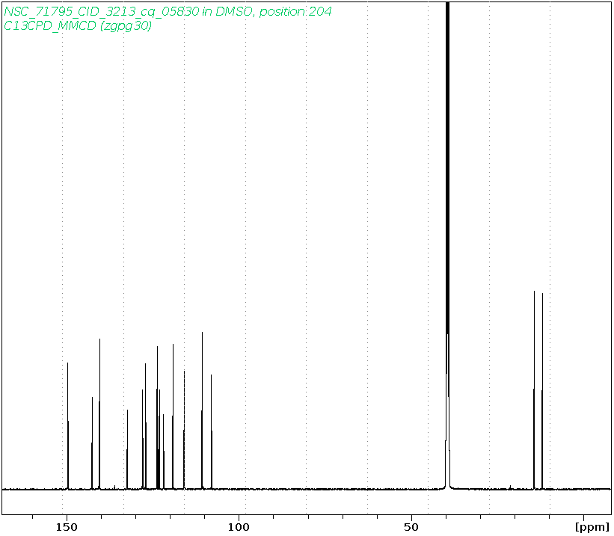The width and height of the screenshot is (614, 536).
Task: Click the 50 ppm axis label
Action: click(411, 527)
